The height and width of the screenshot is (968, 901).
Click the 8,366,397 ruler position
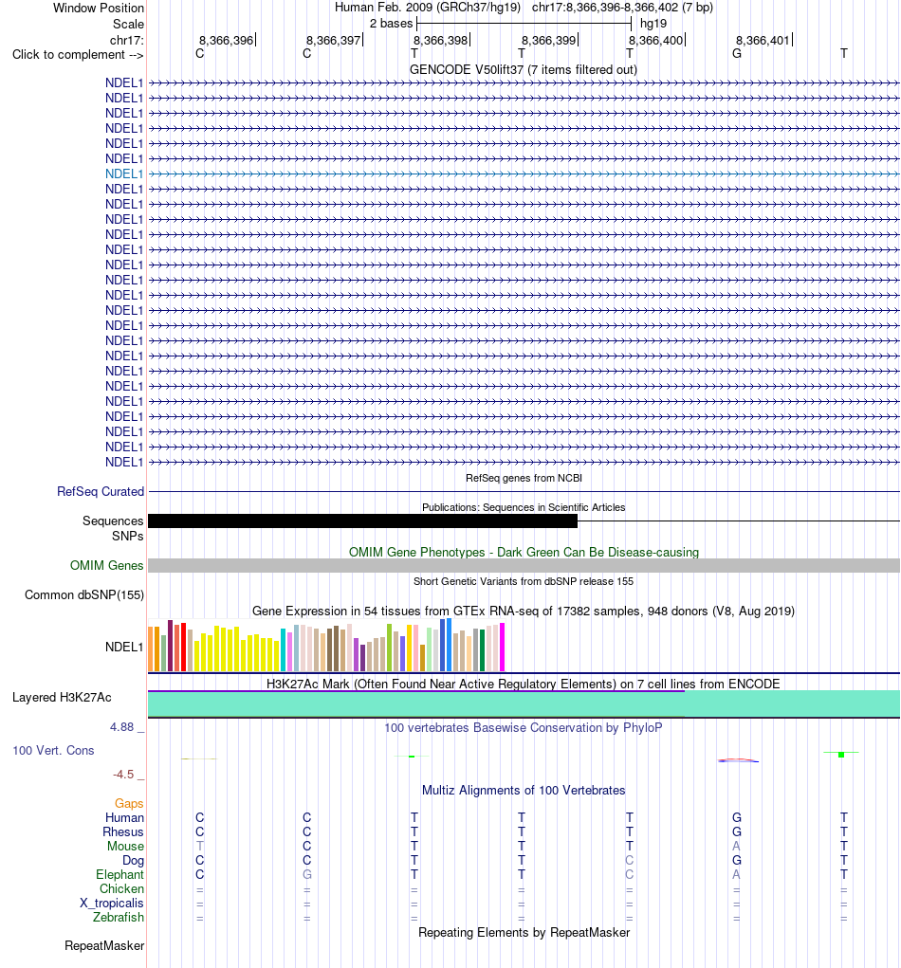click(334, 40)
